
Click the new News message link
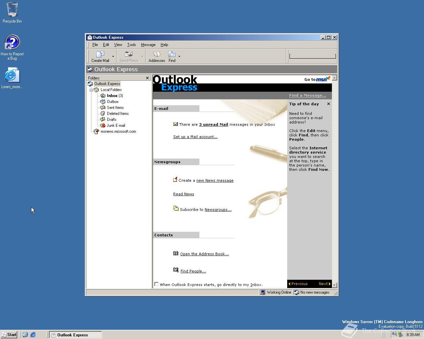click(215, 180)
